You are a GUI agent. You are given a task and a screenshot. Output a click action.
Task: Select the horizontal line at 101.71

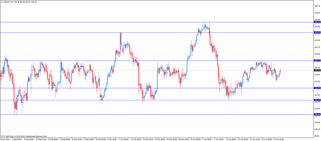pos(157,88)
